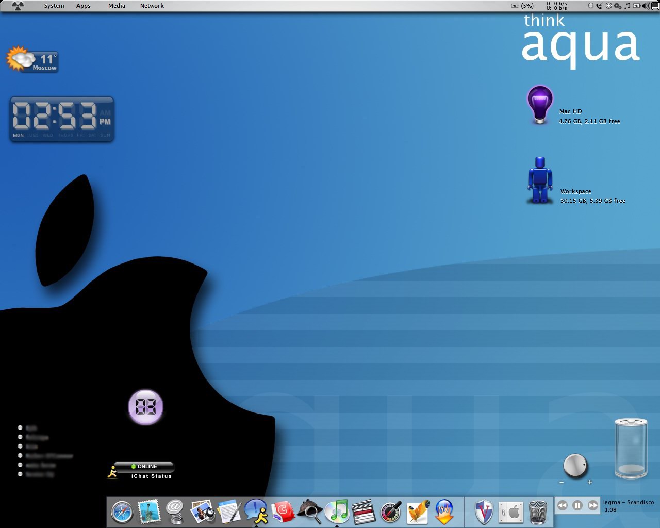Click the music note menu bar icon
660x528 pixels.
point(627,6)
